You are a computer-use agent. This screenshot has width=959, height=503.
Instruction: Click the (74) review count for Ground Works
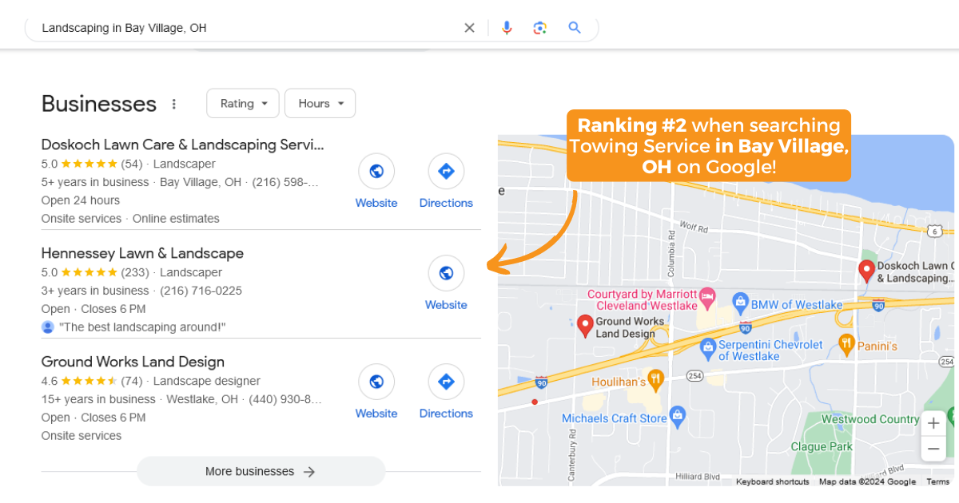[132, 381]
